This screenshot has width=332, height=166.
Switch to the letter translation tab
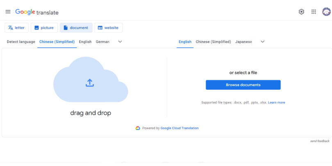click(16, 28)
